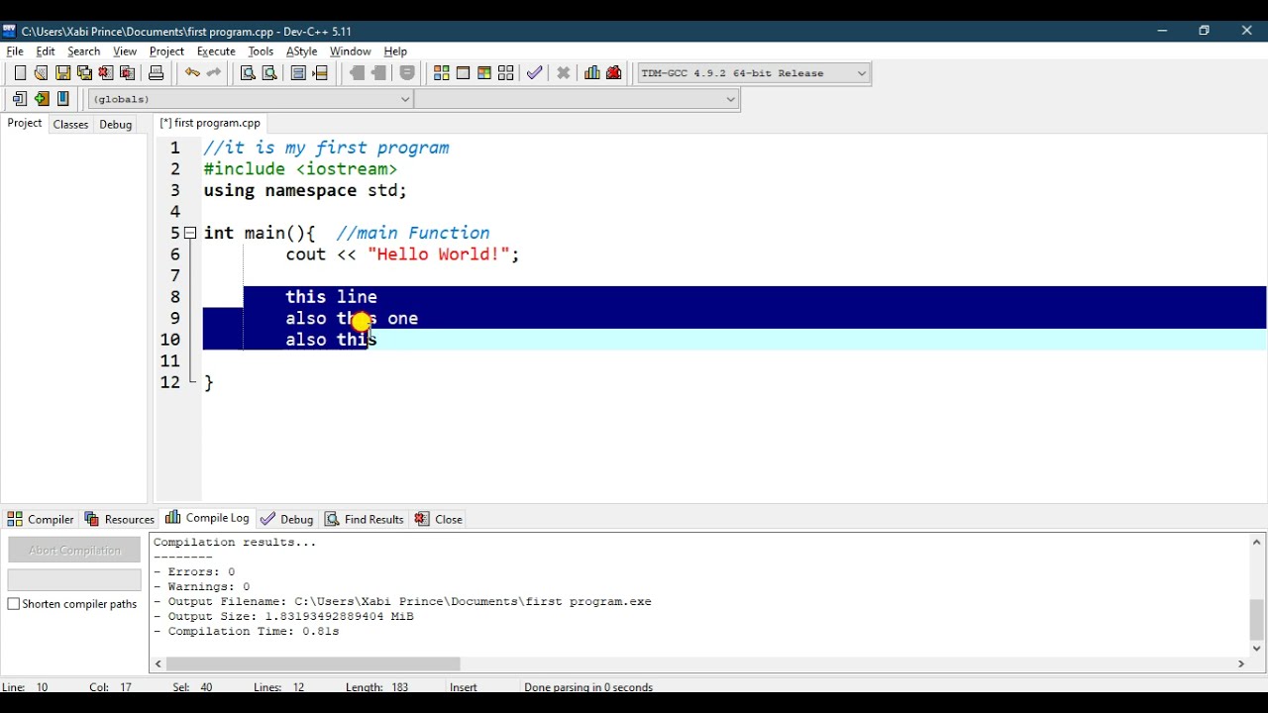Click the New file toolbar icon
This screenshot has height=713, width=1268.
coord(20,72)
